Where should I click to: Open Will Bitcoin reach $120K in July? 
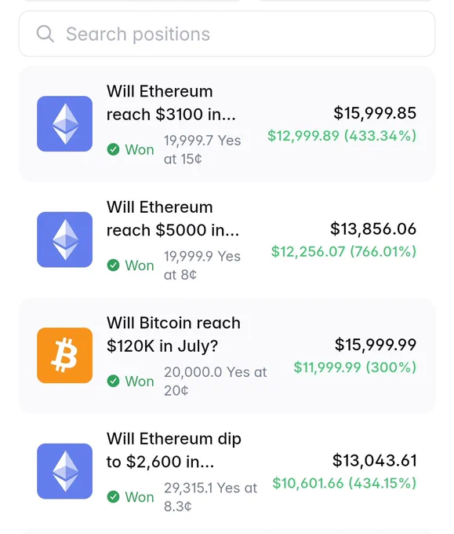point(173,335)
